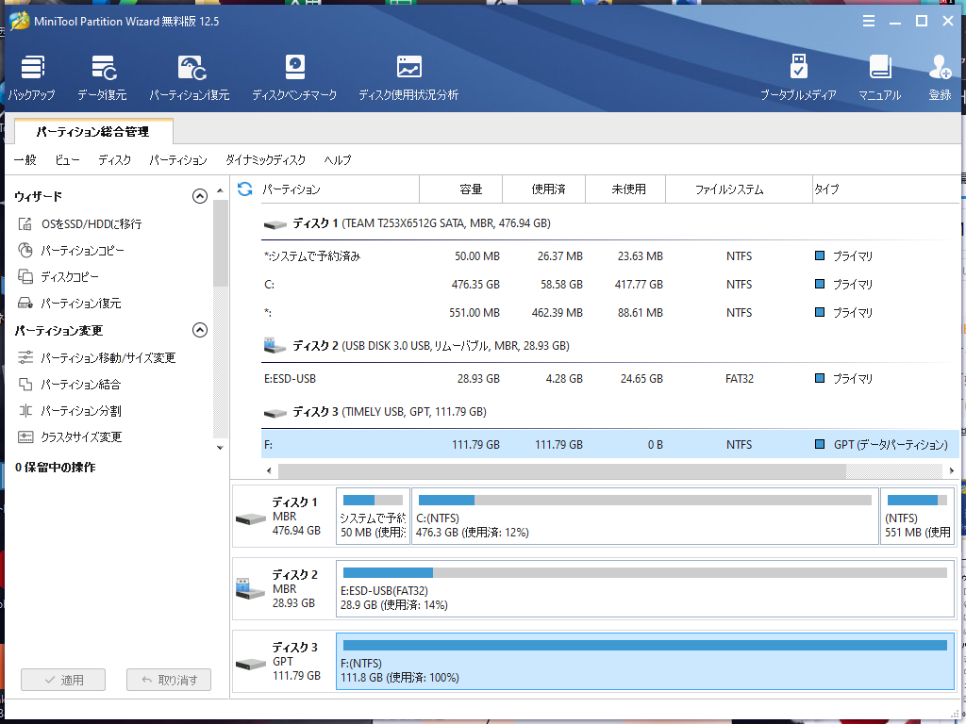This screenshot has width=966, height=724.
Task: Open パーティション復元 in the top toolbar
Action: pyautogui.click(x=189, y=77)
